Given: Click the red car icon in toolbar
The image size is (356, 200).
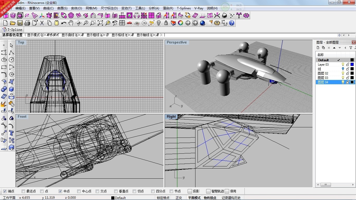Looking at the screenshot, I should point(130,23).
